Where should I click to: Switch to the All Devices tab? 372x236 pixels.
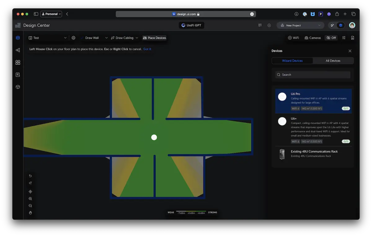[333, 61]
